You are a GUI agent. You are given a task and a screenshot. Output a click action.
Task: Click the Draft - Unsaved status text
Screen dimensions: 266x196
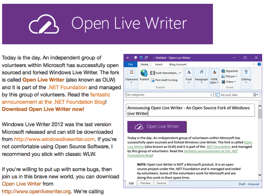point(249,184)
